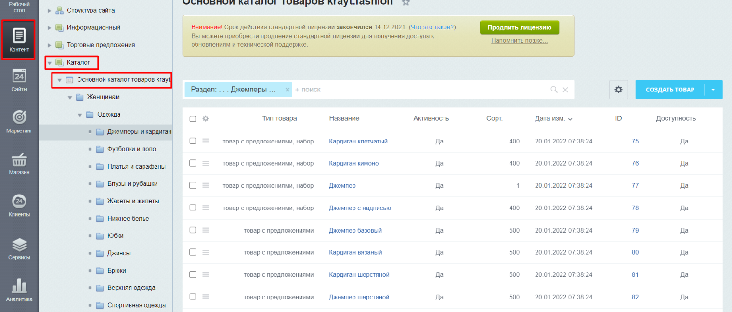Open row menu for Джемпер шерстяной
Viewport: 732px width, 312px height.
coord(206,297)
